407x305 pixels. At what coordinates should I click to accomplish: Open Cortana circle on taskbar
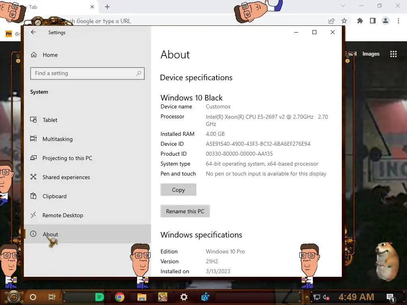pos(33,297)
